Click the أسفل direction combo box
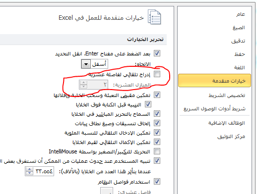This screenshot has width=257, height=194. (x=95, y=64)
